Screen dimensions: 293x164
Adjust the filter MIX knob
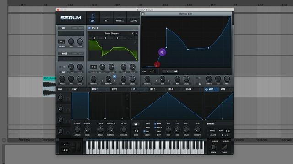tap(227, 79)
